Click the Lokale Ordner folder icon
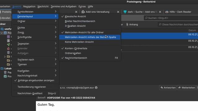The width and height of the screenshot is (198, 111). tap(2, 68)
